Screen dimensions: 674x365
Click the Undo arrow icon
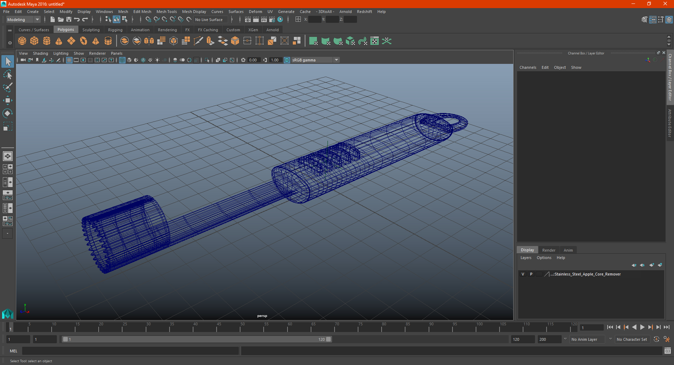click(77, 20)
